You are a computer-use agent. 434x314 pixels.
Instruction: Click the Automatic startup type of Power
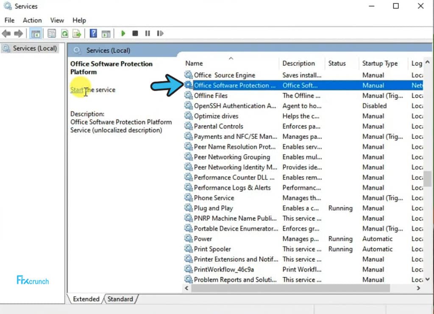tap(378, 239)
